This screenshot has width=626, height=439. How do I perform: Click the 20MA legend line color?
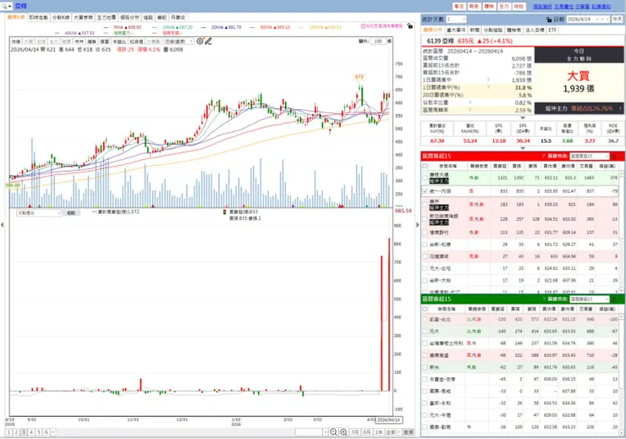pos(204,27)
